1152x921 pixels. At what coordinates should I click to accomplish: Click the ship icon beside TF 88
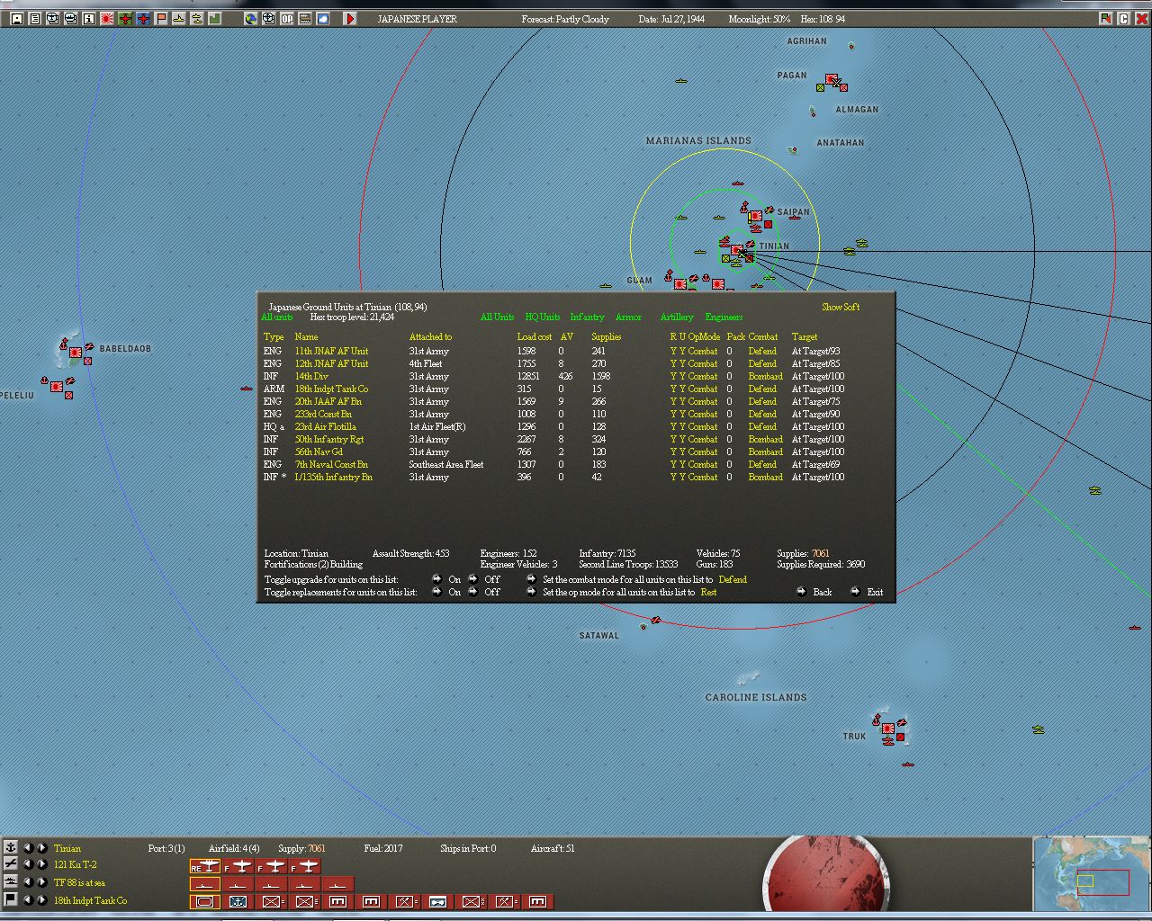point(11,882)
